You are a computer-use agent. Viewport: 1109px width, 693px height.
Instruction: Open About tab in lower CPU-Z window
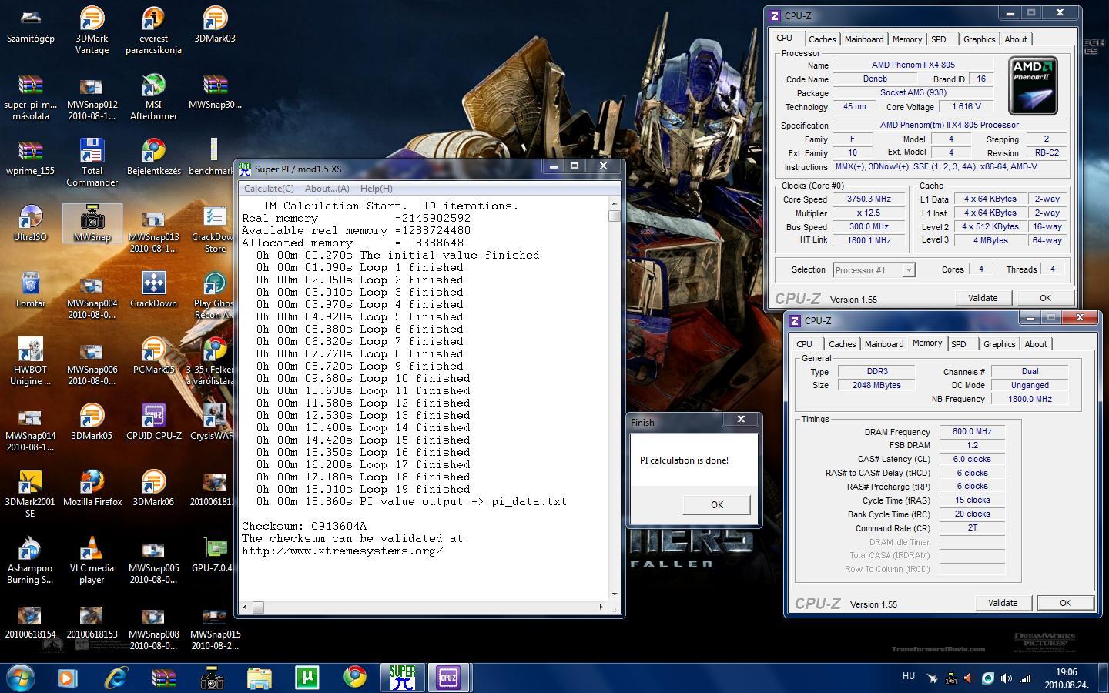(1035, 344)
